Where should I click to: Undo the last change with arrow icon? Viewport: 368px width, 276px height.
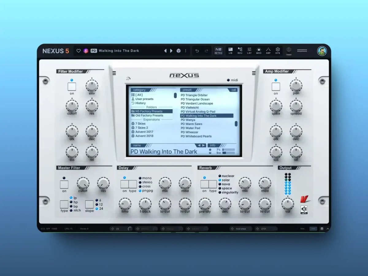tap(197, 51)
